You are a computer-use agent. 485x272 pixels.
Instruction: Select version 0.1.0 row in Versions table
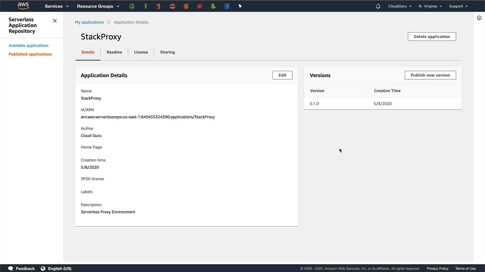pos(314,104)
